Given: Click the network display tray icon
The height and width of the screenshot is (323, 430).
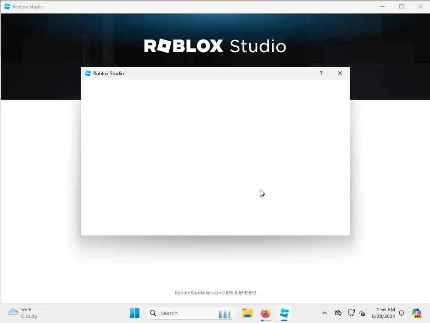Looking at the screenshot, I should (x=351, y=313).
